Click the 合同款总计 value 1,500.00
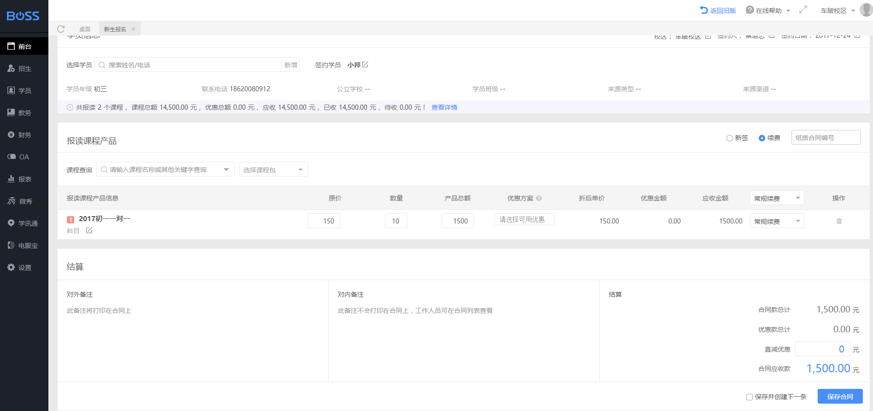This screenshot has height=411, width=873. point(833,309)
